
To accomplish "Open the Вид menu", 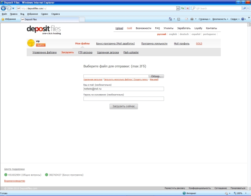I will click(22, 14).
